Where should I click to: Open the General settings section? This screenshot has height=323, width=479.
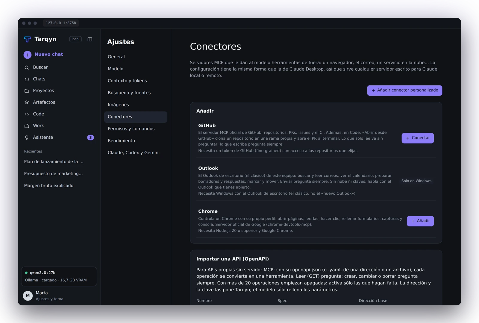click(x=136, y=57)
